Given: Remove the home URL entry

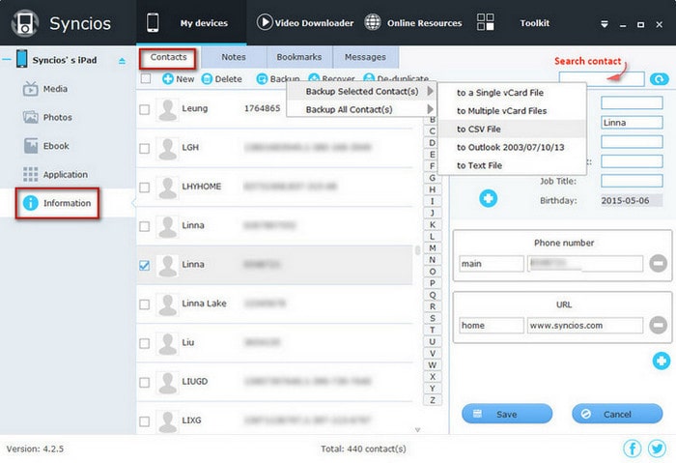Looking at the screenshot, I should [658, 325].
